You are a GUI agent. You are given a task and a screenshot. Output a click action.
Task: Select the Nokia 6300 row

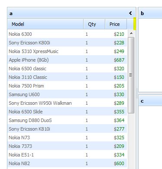click(x=67, y=34)
